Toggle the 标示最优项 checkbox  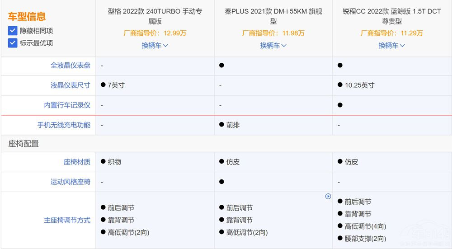[13, 43]
